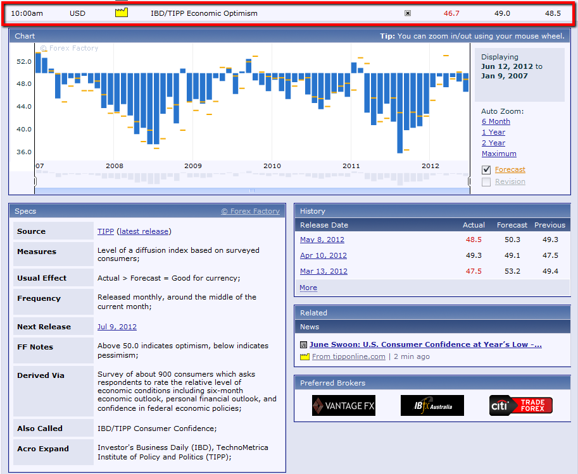Set auto zoom to 6 Month
The height and width of the screenshot is (474, 578).
coord(496,121)
